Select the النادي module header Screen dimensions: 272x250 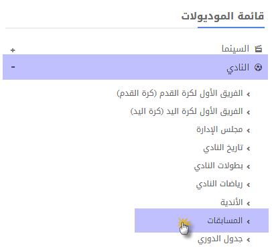(135, 67)
